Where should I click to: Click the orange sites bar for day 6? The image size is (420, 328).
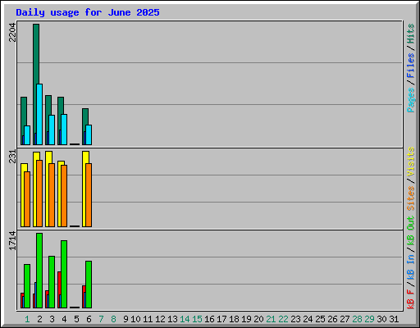pos(89,195)
